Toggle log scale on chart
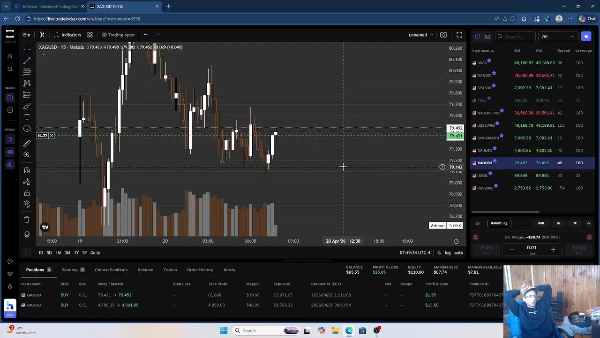The height and width of the screenshot is (338, 600). 448,253
